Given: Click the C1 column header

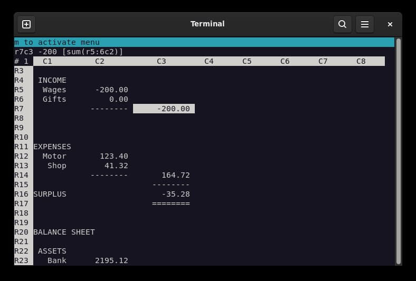Looking at the screenshot, I should (x=48, y=61).
